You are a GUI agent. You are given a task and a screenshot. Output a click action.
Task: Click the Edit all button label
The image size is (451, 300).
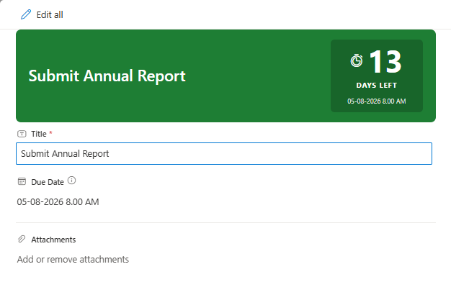(50, 14)
